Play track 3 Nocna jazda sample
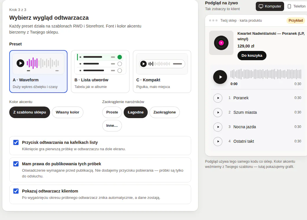Screen dimensions: 307x220 pos(218,127)
